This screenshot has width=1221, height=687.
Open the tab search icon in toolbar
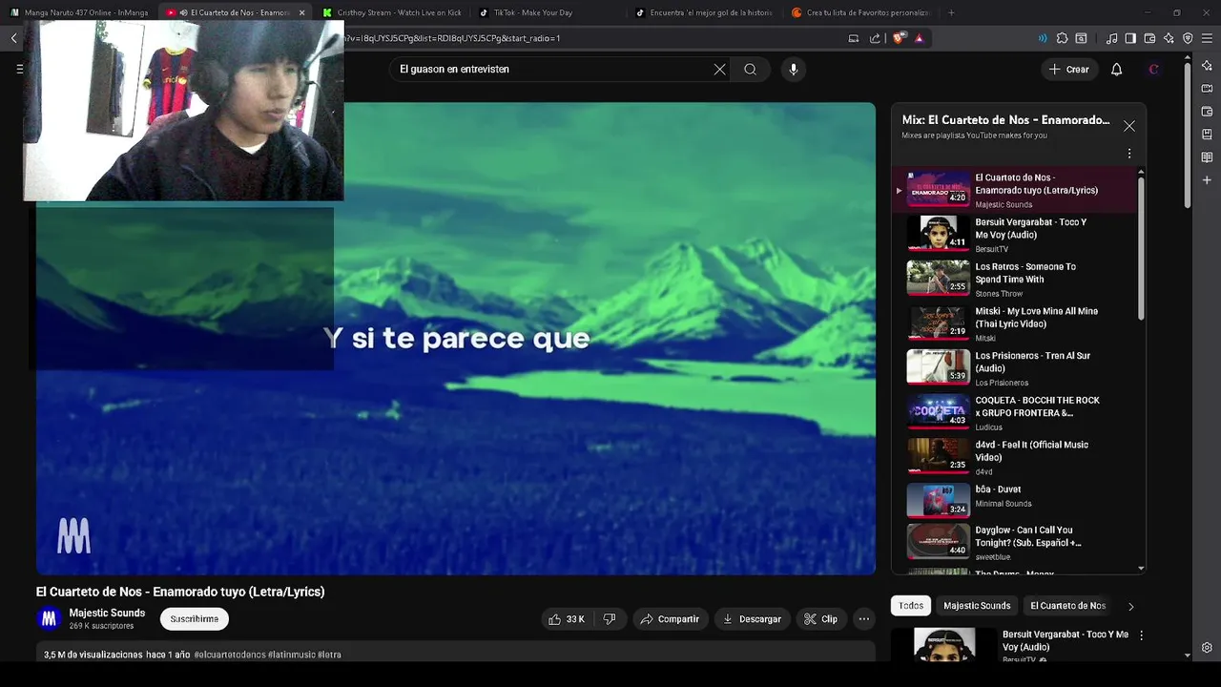(x=1081, y=38)
